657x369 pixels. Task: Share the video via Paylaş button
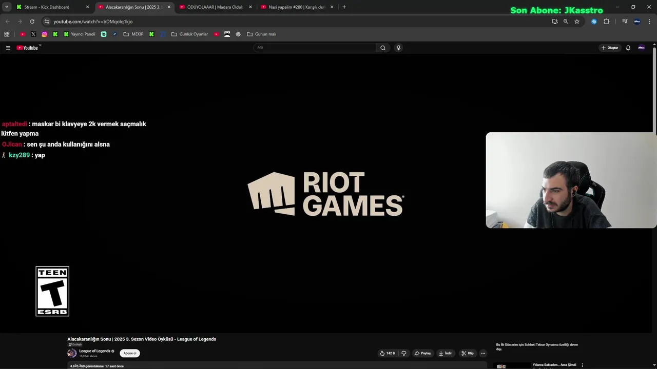(x=423, y=353)
